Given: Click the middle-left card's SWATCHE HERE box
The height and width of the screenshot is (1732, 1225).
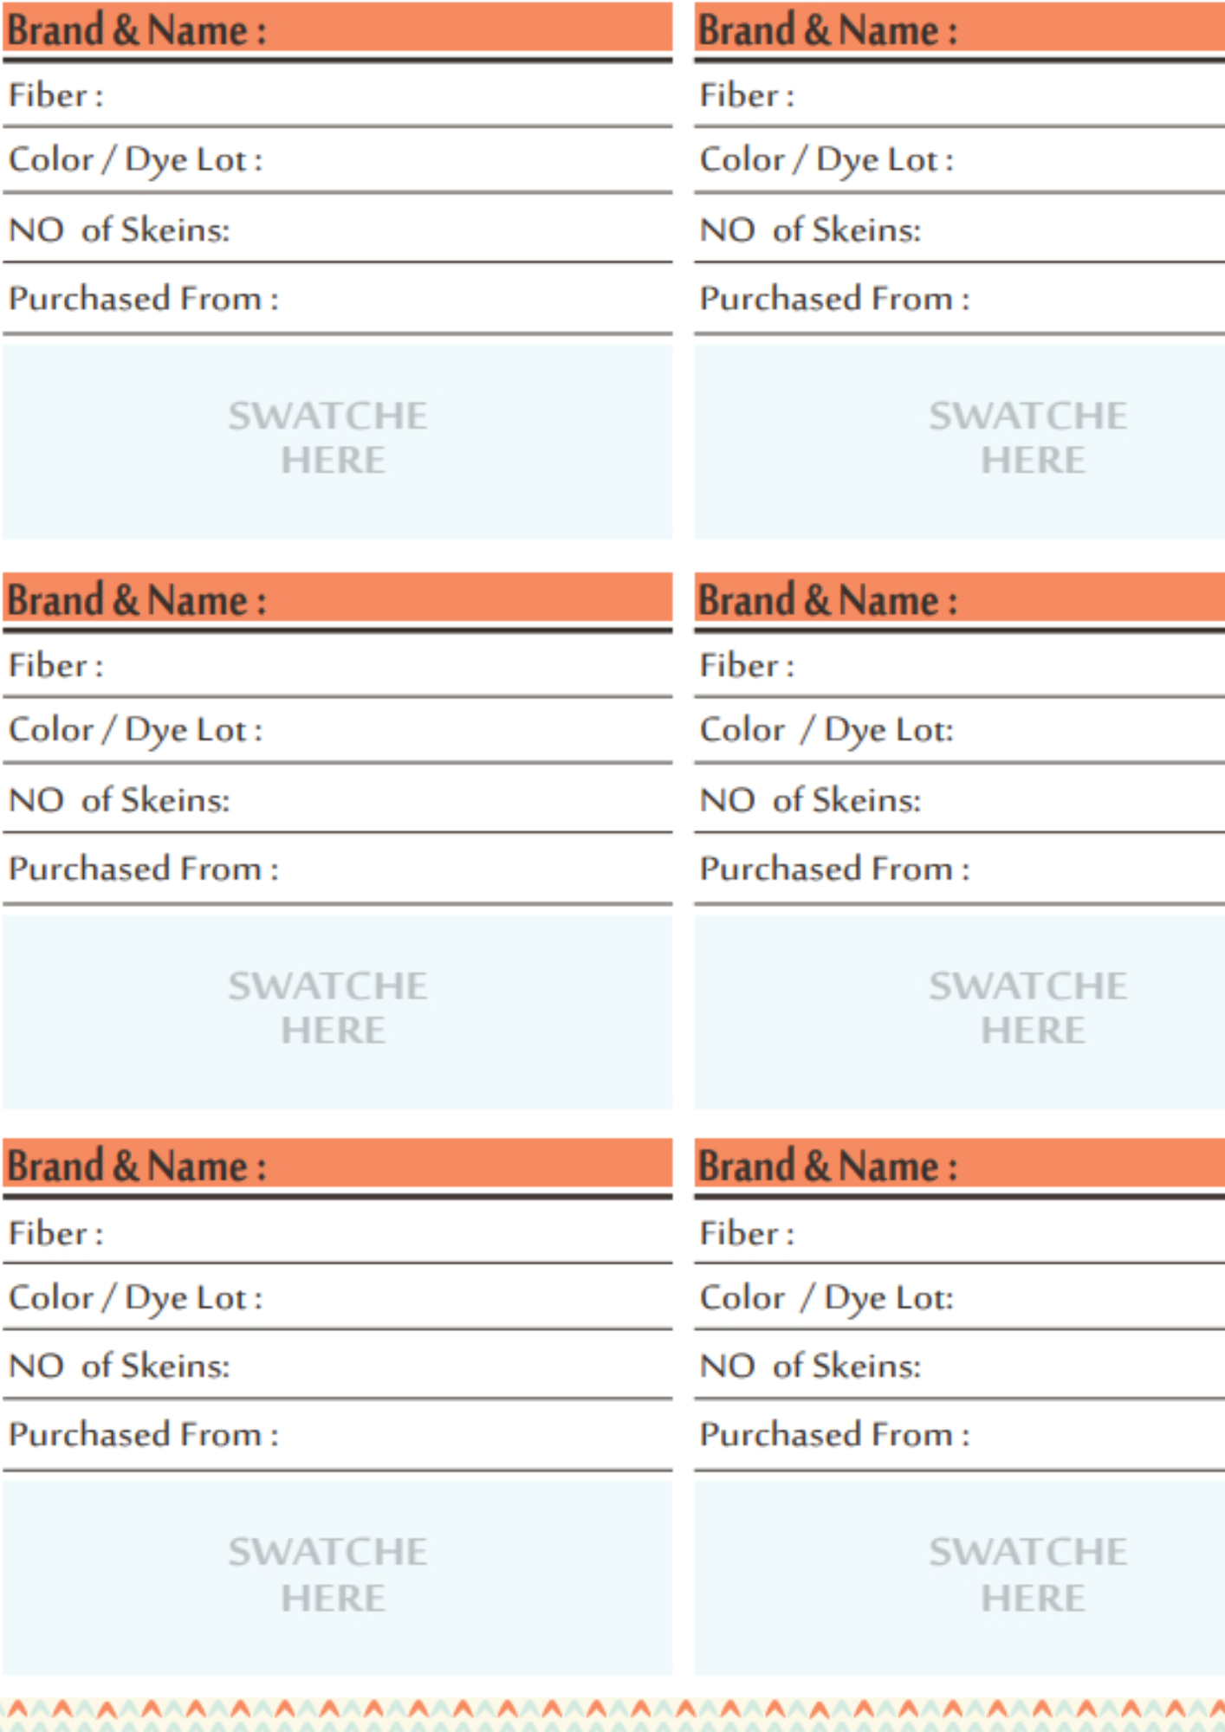Looking at the screenshot, I should tap(337, 1011).
